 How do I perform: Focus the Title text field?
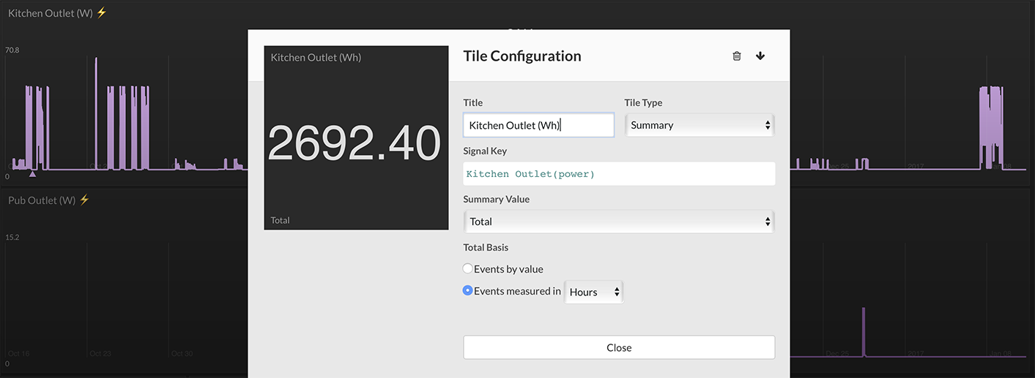tap(538, 125)
